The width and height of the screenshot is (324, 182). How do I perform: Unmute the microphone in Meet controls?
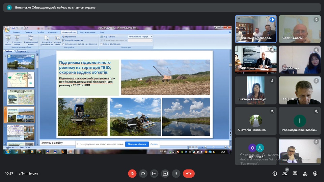tap(132, 174)
